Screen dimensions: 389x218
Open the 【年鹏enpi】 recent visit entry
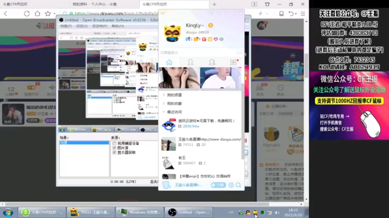coord(200,176)
